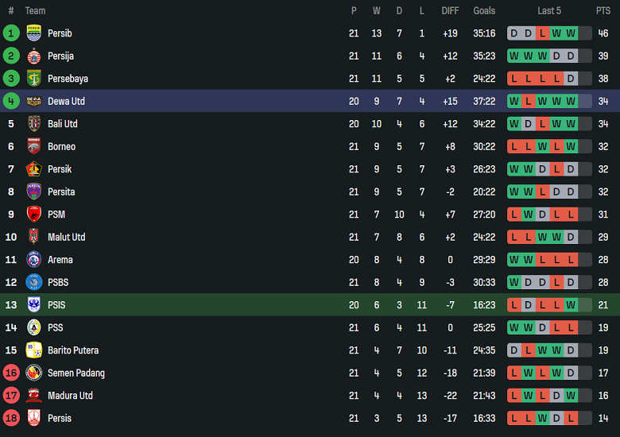
Task: Click the Persebaya crest icon
Action: [34, 79]
